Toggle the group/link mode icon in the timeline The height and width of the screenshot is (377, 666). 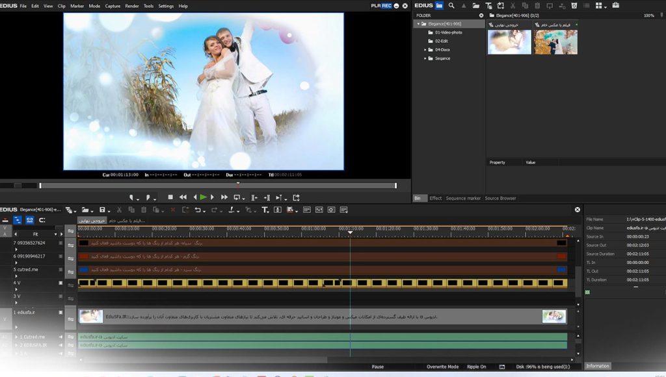30,220
